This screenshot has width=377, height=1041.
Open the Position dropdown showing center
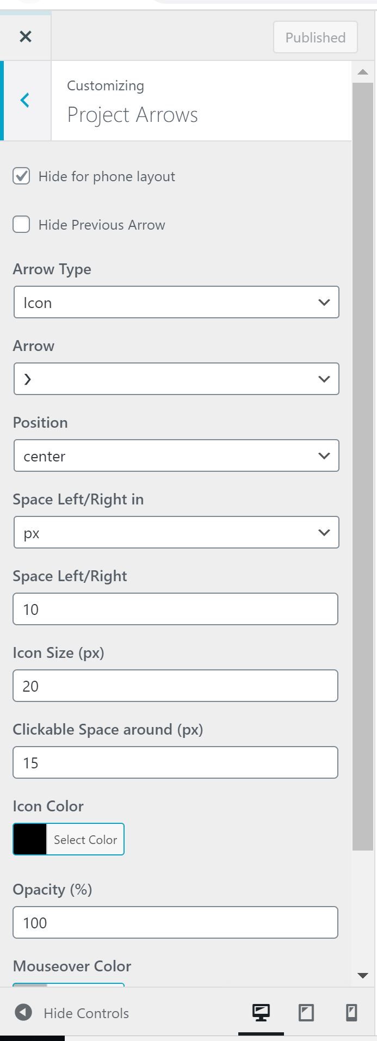[176, 455]
